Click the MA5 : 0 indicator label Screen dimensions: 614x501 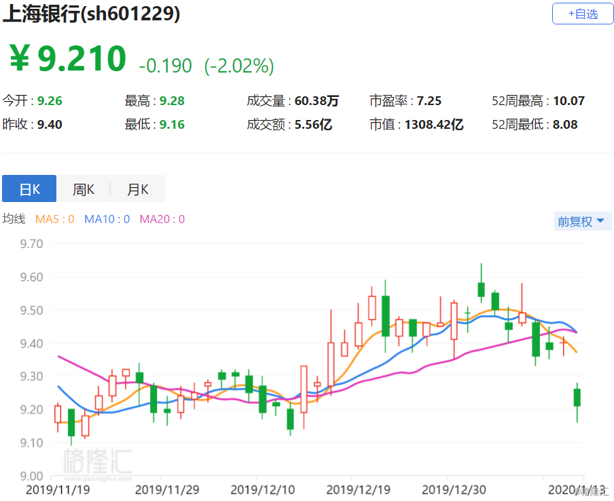point(55,219)
